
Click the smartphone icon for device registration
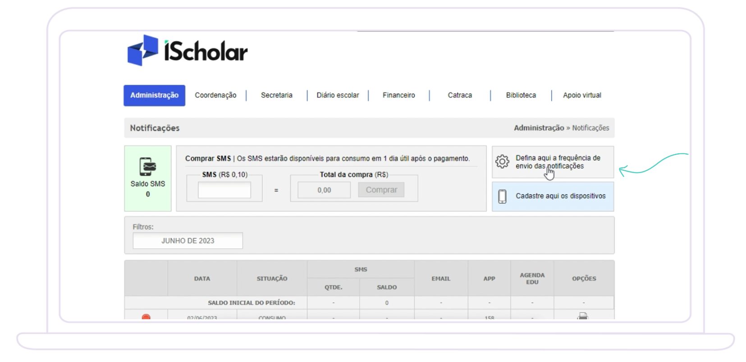click(x=502, y=196)
